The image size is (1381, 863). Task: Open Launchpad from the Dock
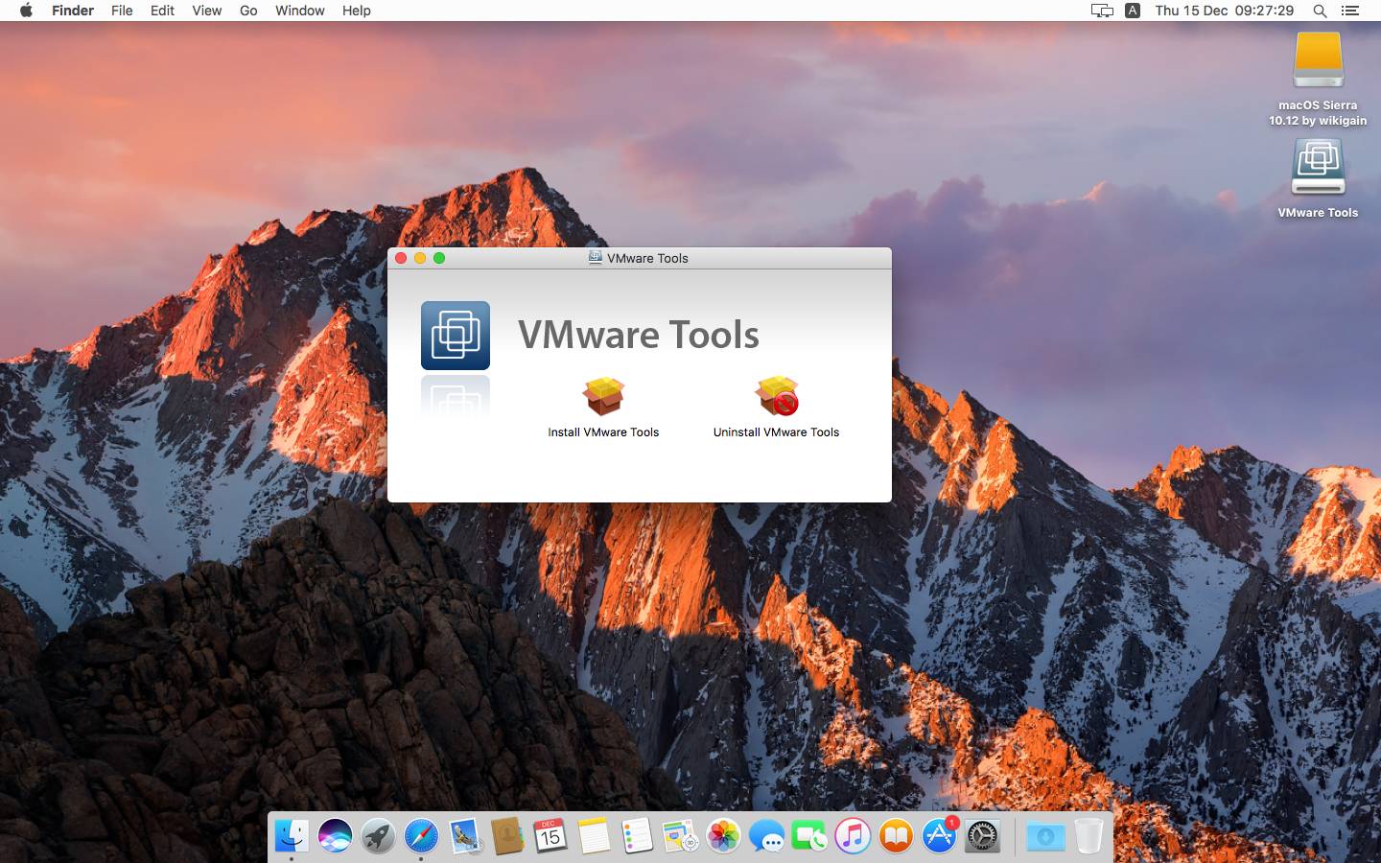[378, 836]
